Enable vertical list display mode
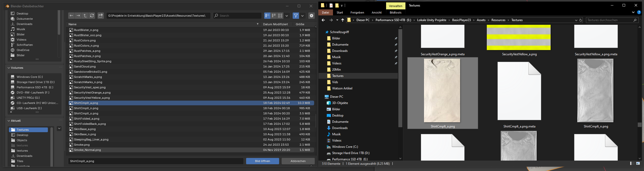The height and width of the screenshot is (171, 644). (x=267, y=16)
